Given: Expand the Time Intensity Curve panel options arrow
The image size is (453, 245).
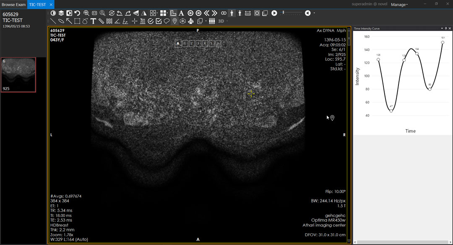Looking at the screenshot, I should point(442,28).
